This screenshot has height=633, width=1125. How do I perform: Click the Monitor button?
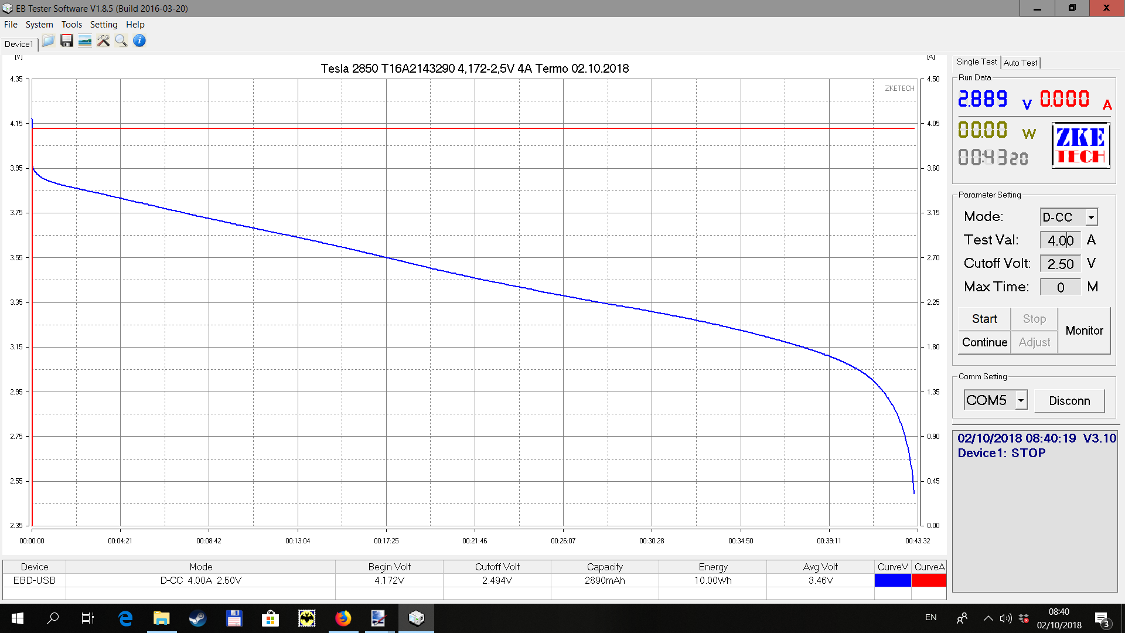[1084, 331]
